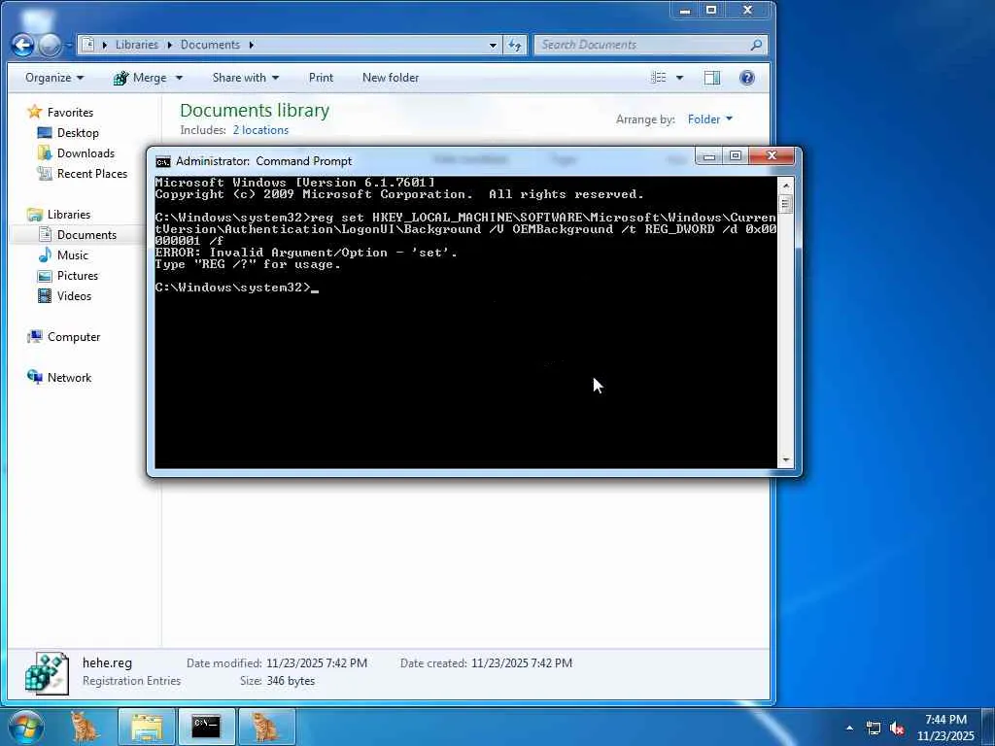Click the hehe.reg registry file icon
This screenshot has height=746, width=995.
pyautogui.click(x=47, y=673)
